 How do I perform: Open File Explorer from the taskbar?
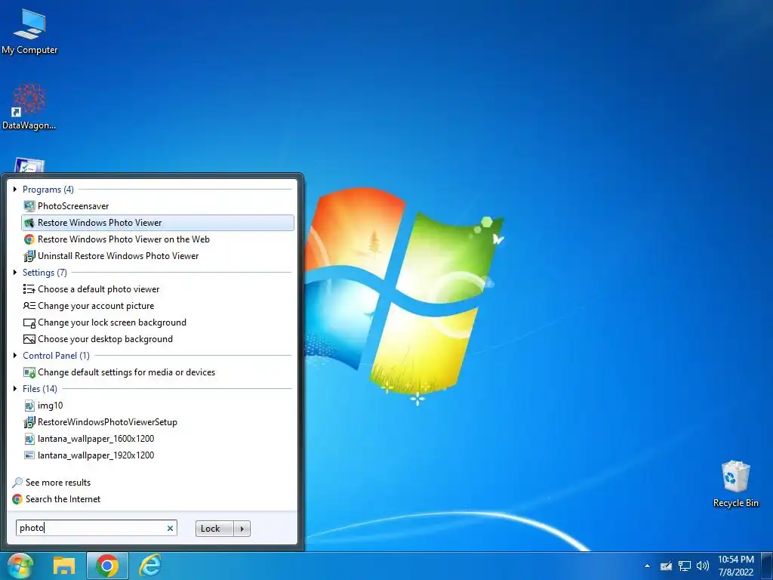point(64,566)
